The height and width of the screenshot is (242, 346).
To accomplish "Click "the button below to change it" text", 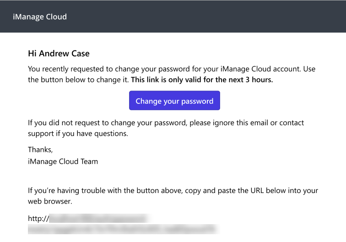I will click(x=79, y=80).
